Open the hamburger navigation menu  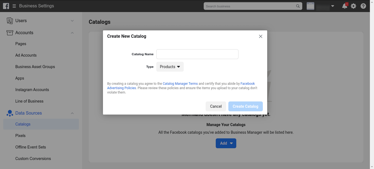tap(14, 6)
